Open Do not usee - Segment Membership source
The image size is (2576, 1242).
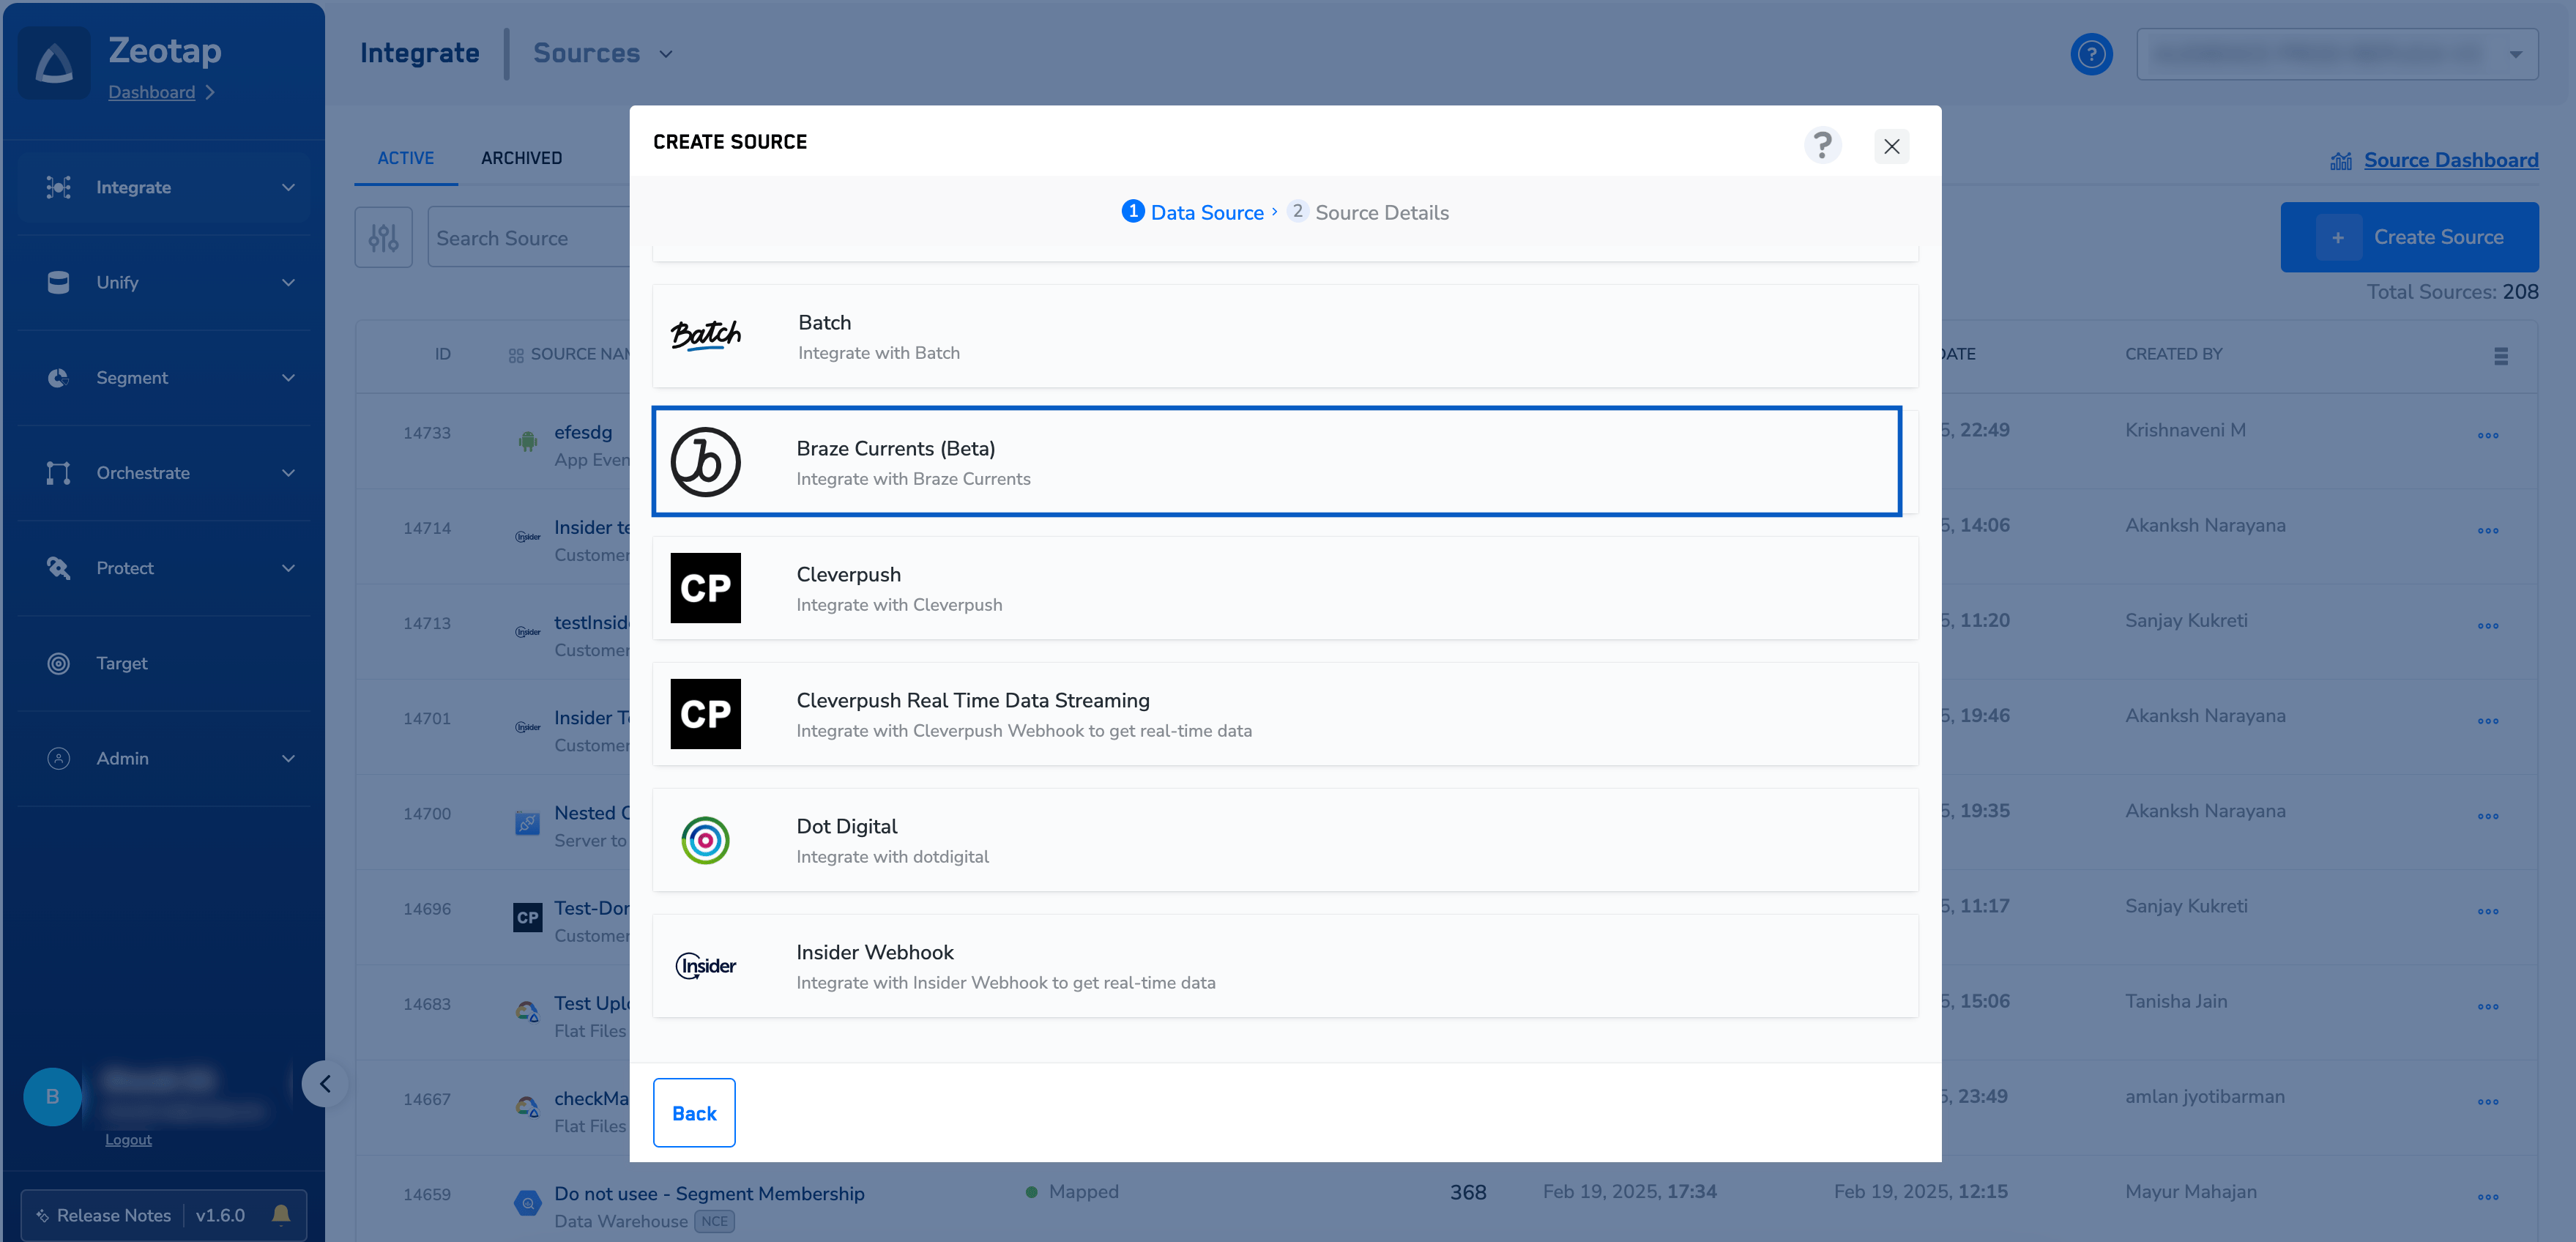(709, 1193)
